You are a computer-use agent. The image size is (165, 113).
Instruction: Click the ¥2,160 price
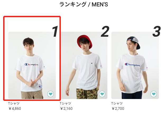pos(66,109)
